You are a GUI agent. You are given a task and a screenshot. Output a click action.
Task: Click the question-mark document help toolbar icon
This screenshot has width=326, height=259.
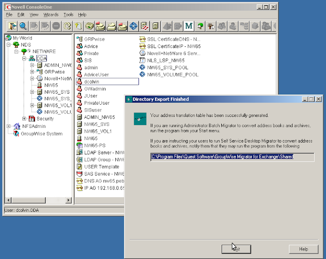coord(78,26)
